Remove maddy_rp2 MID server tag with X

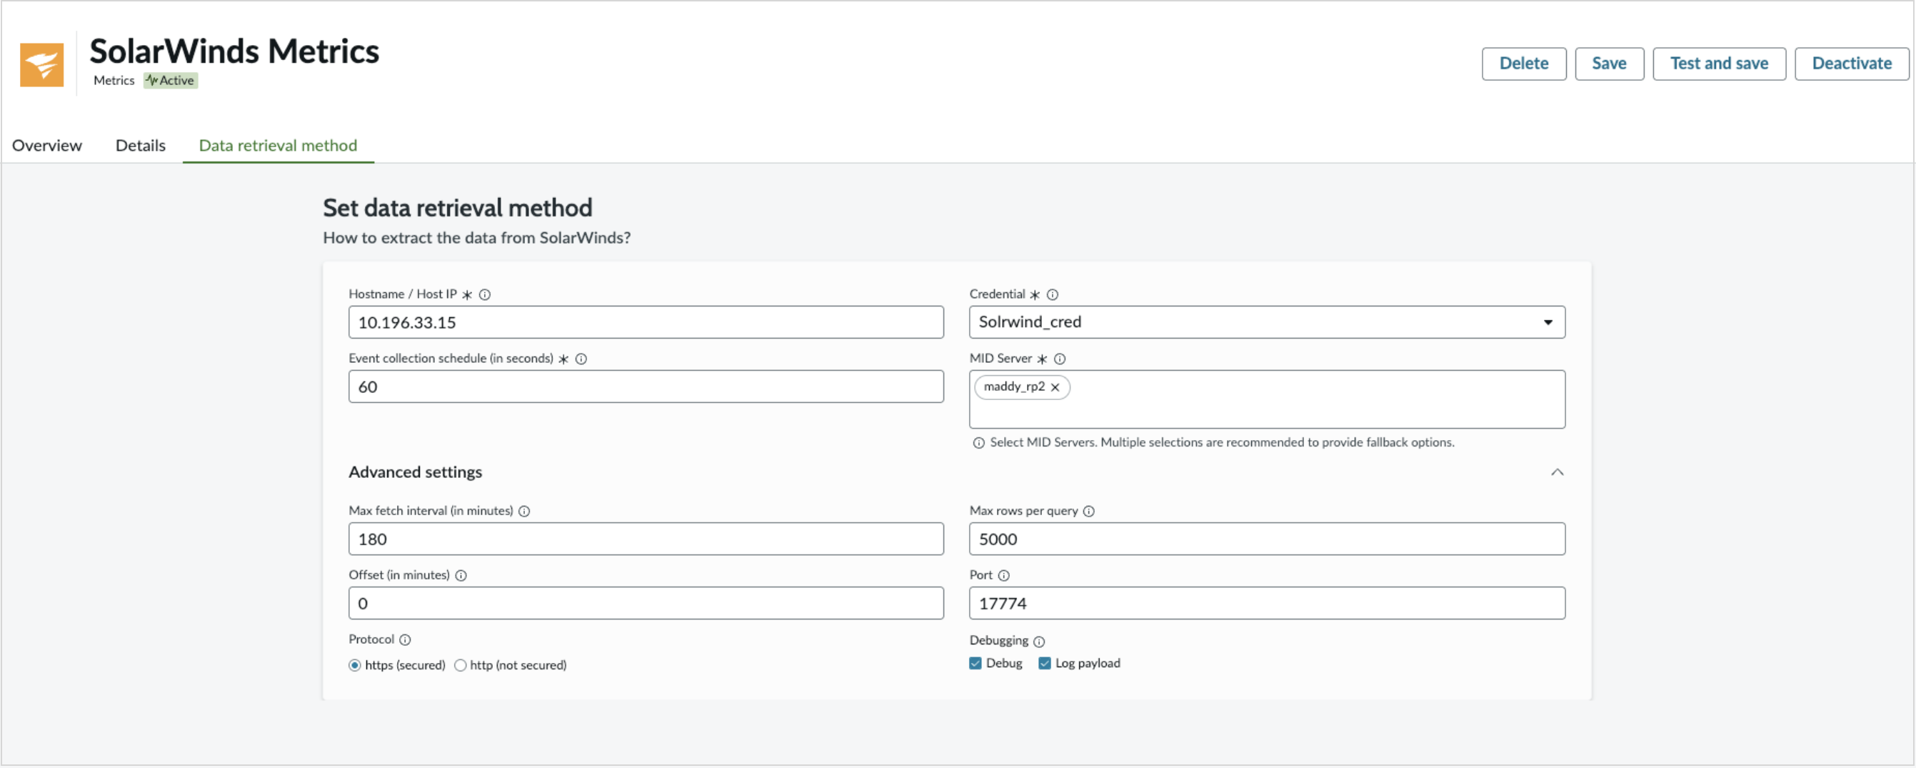[x=1055, y=387]
